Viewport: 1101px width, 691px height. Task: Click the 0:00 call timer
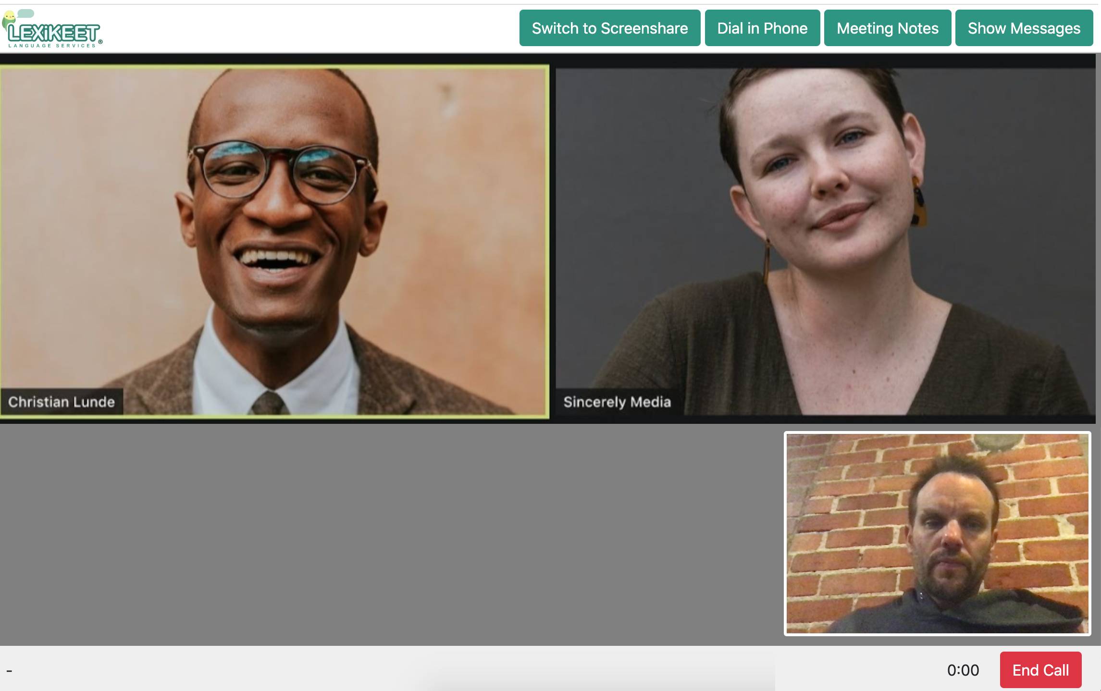click(x=963, y=670)
